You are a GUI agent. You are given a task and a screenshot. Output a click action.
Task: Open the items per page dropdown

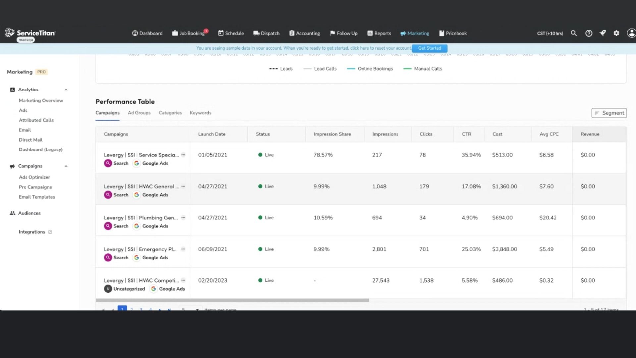coord(190,309)
